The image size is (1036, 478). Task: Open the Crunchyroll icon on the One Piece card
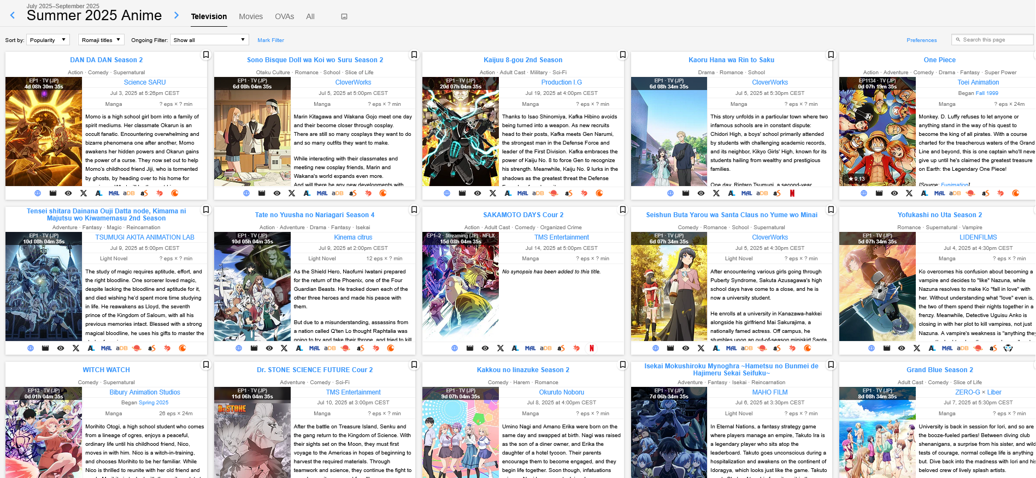[1016, 193]
